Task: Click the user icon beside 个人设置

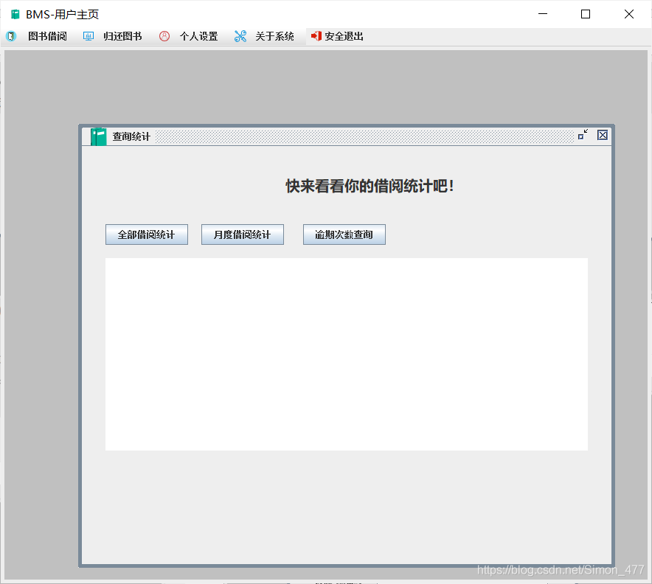Action: click(x=164, y=36)
